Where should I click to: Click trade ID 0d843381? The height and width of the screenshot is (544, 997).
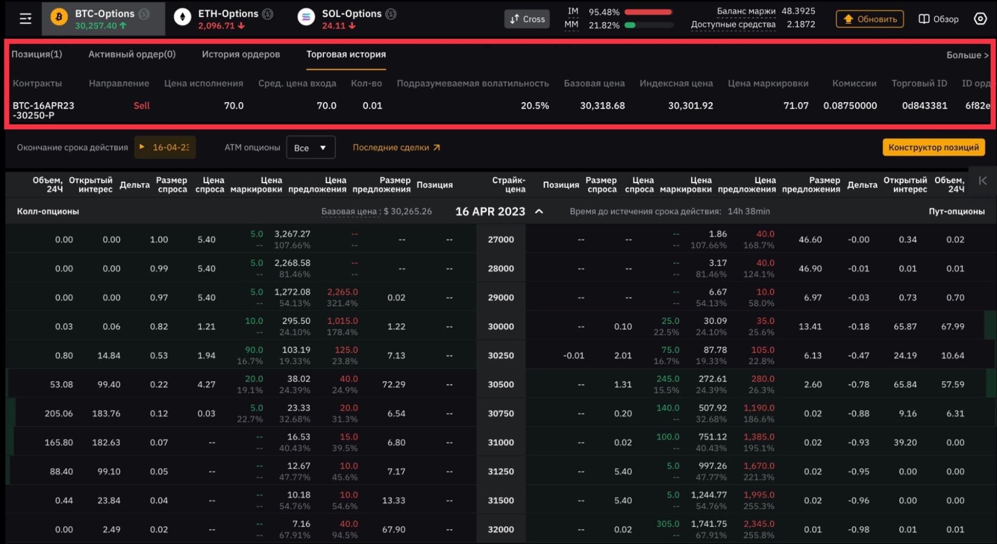click(924, 106)
